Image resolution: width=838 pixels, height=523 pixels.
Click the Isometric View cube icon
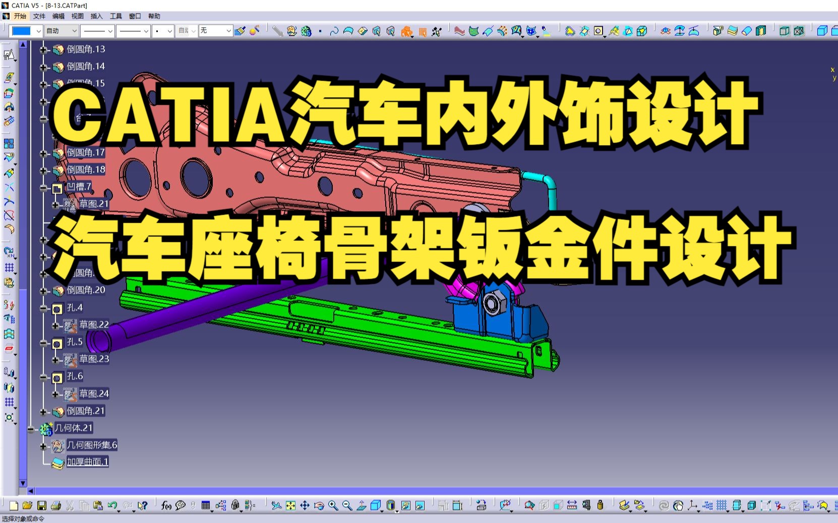(376, 505)
